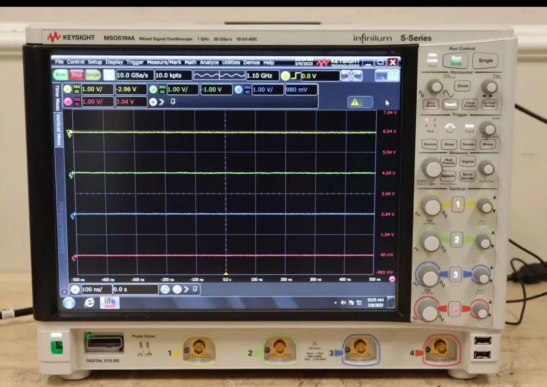The width and height of the screenshot is (547, 387).
Task: Toggle the pin icon on the horizontal toolbar
Action: point(195,289)
